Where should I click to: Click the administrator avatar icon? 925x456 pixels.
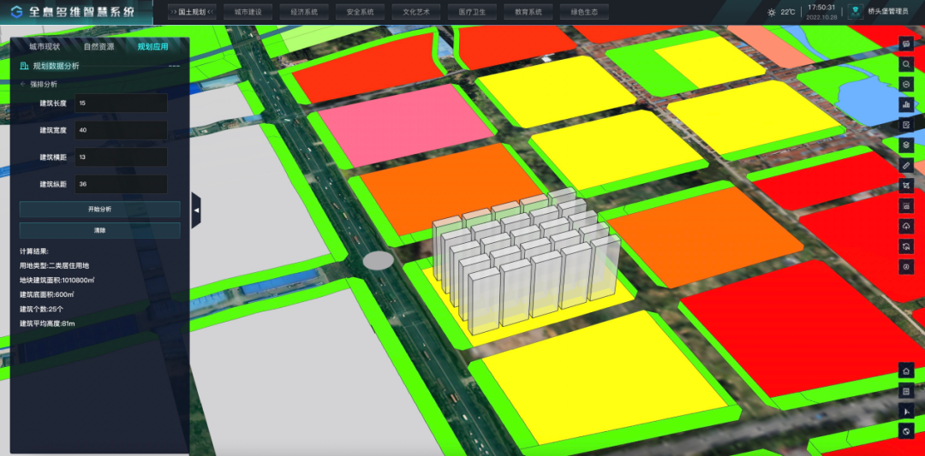tap(854, 12)
